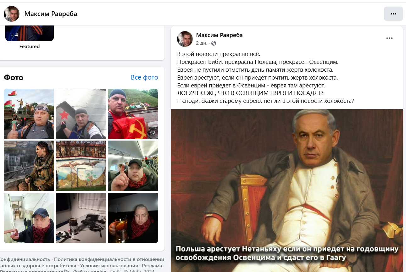
Task: Click the Условия использования footer link
Action: (109, 266)
